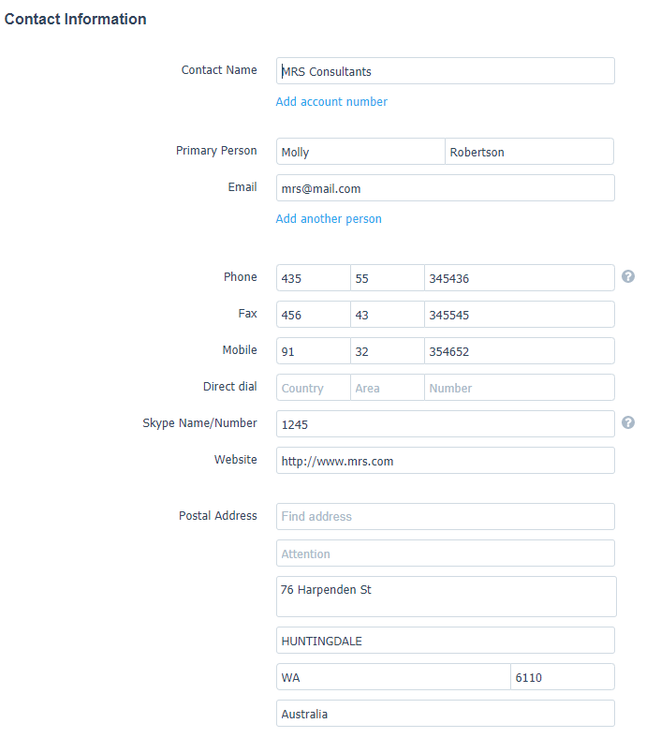The width and height of the screenshot is (646, 738).
Task: Click the Fax label
Action: coord(247,314)
